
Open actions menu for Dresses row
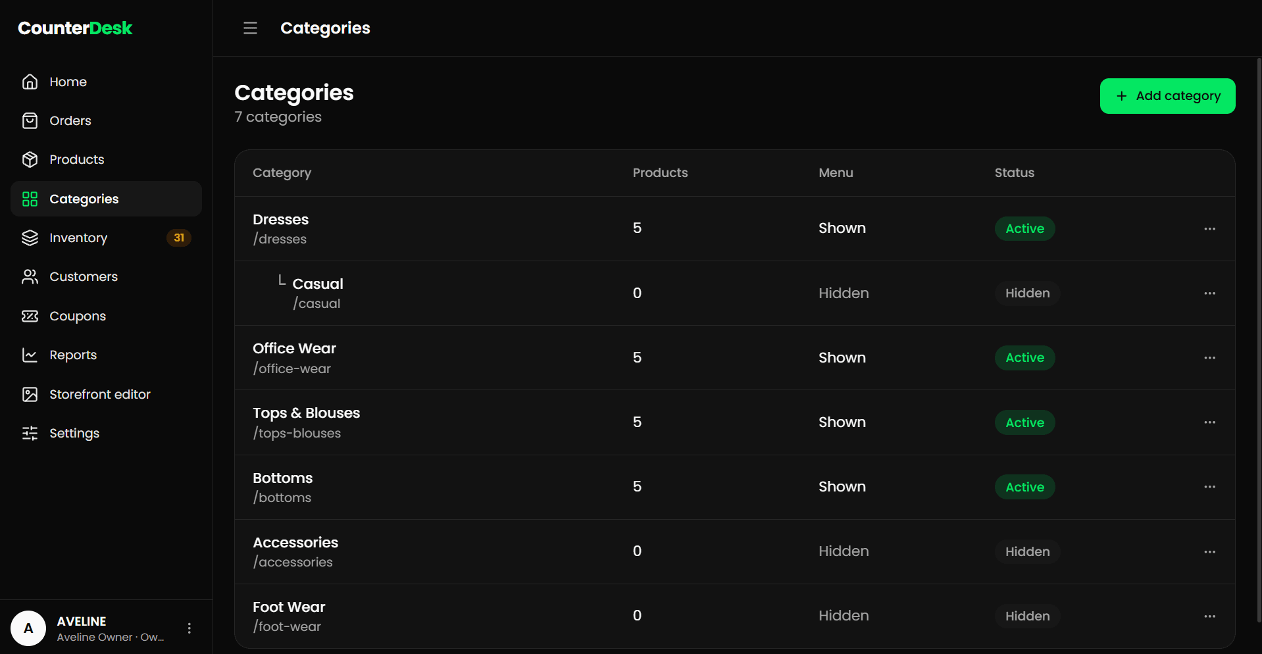[x=1209, y=228]
